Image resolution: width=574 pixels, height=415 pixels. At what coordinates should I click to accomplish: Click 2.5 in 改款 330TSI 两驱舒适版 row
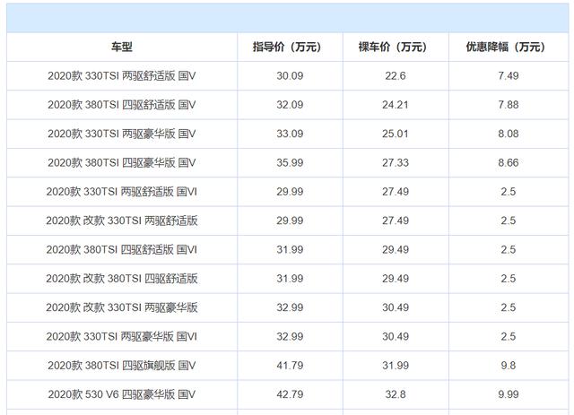[x=509, y=220]
